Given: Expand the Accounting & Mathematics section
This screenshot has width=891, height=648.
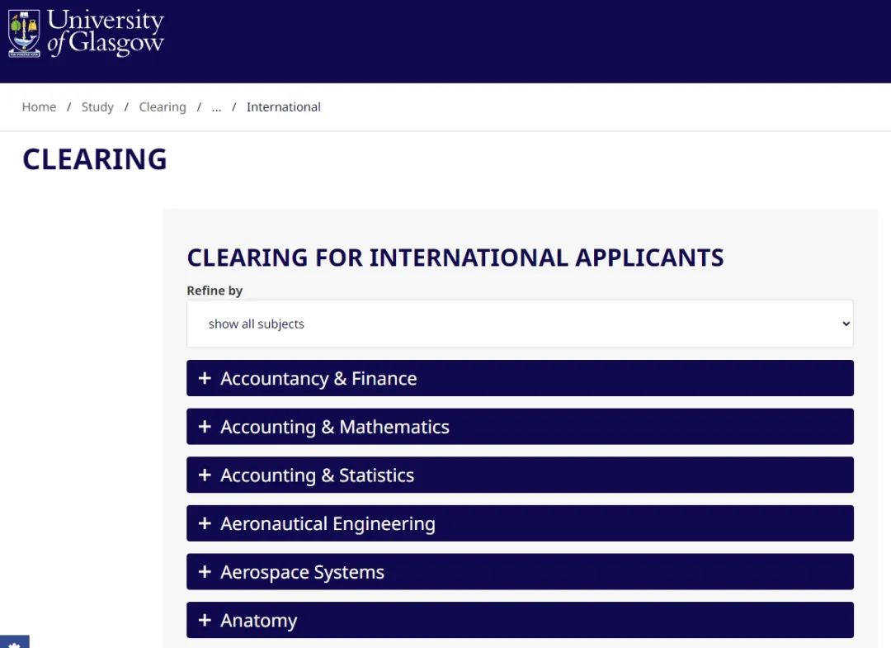Looking at the screenshot, I should click(x=520, y=426).
